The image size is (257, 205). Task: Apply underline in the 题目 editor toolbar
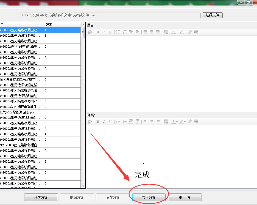[x=110, y=32]
